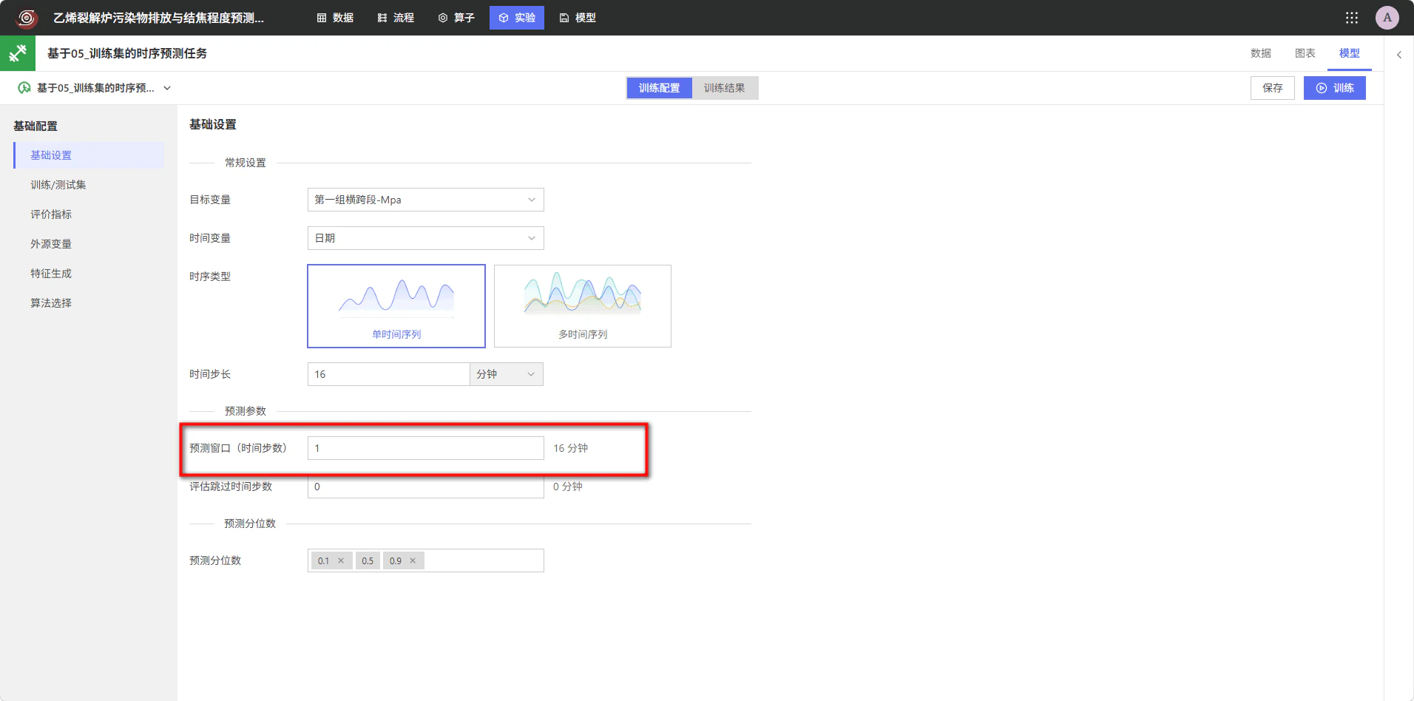Viewport: 1414px width, 701px height.
Task: Click the app logo icon in top-left
Action: coord(27,18)
